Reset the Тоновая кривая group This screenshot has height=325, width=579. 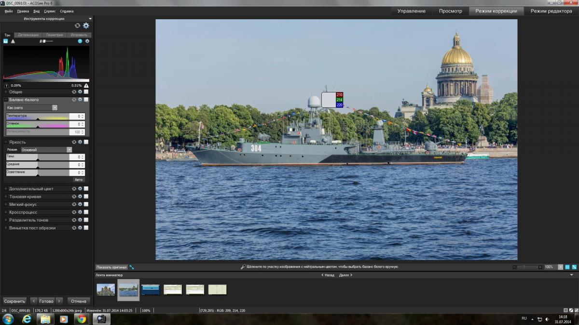[74, 196]
